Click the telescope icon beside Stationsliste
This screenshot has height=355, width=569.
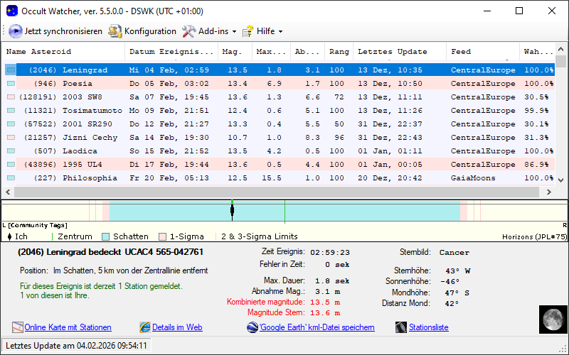tap(401, 327)
